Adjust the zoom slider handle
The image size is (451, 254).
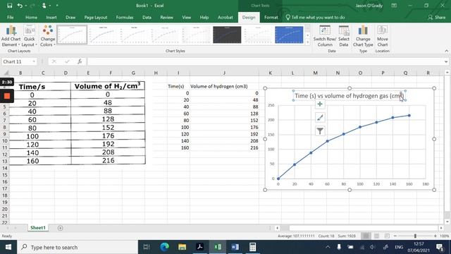click(415, 236)
